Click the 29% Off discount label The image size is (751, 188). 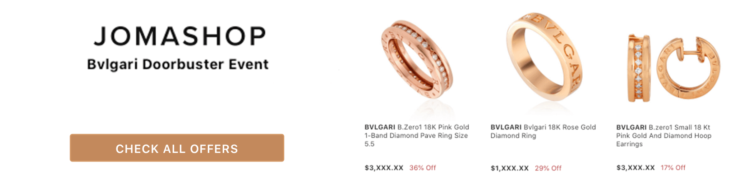tap(548, 168)
